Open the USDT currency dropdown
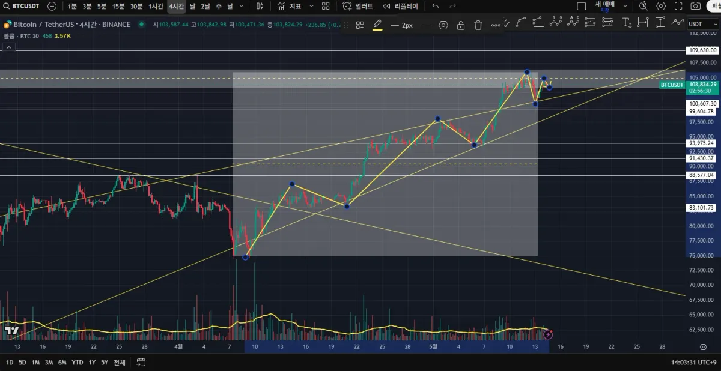The image size is (721, 371). click(x=702, y=24)
